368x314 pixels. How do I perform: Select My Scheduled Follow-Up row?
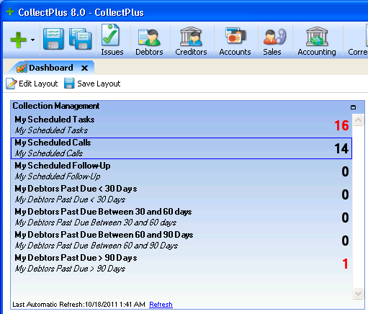point(181,171)
